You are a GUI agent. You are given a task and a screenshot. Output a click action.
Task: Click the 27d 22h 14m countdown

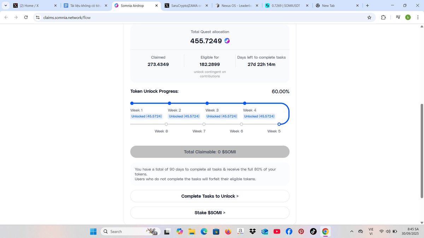point(261,64)
